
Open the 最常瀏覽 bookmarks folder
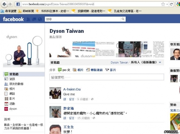8,11
